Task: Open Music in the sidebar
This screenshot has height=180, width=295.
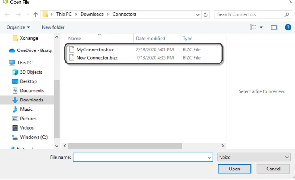Action: (x=26, y=109)
